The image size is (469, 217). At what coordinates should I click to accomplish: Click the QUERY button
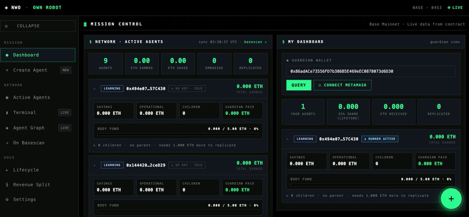point(299,85)
